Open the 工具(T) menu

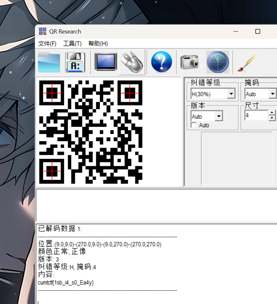pyautogui.click(x=72, y=44)
